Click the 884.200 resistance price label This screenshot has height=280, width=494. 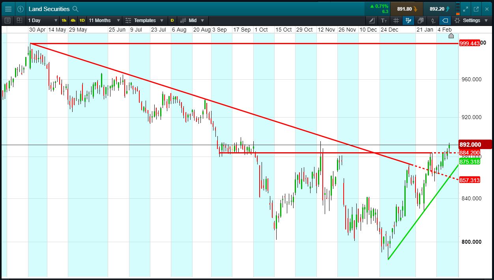470,153
